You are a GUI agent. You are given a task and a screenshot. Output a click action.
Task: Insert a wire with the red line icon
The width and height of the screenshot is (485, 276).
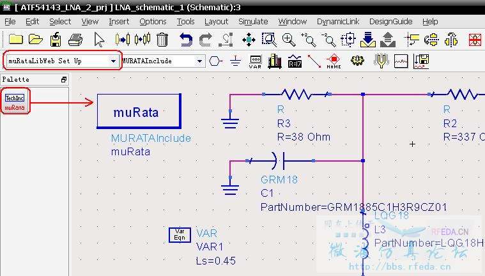[x=314, y=61]
